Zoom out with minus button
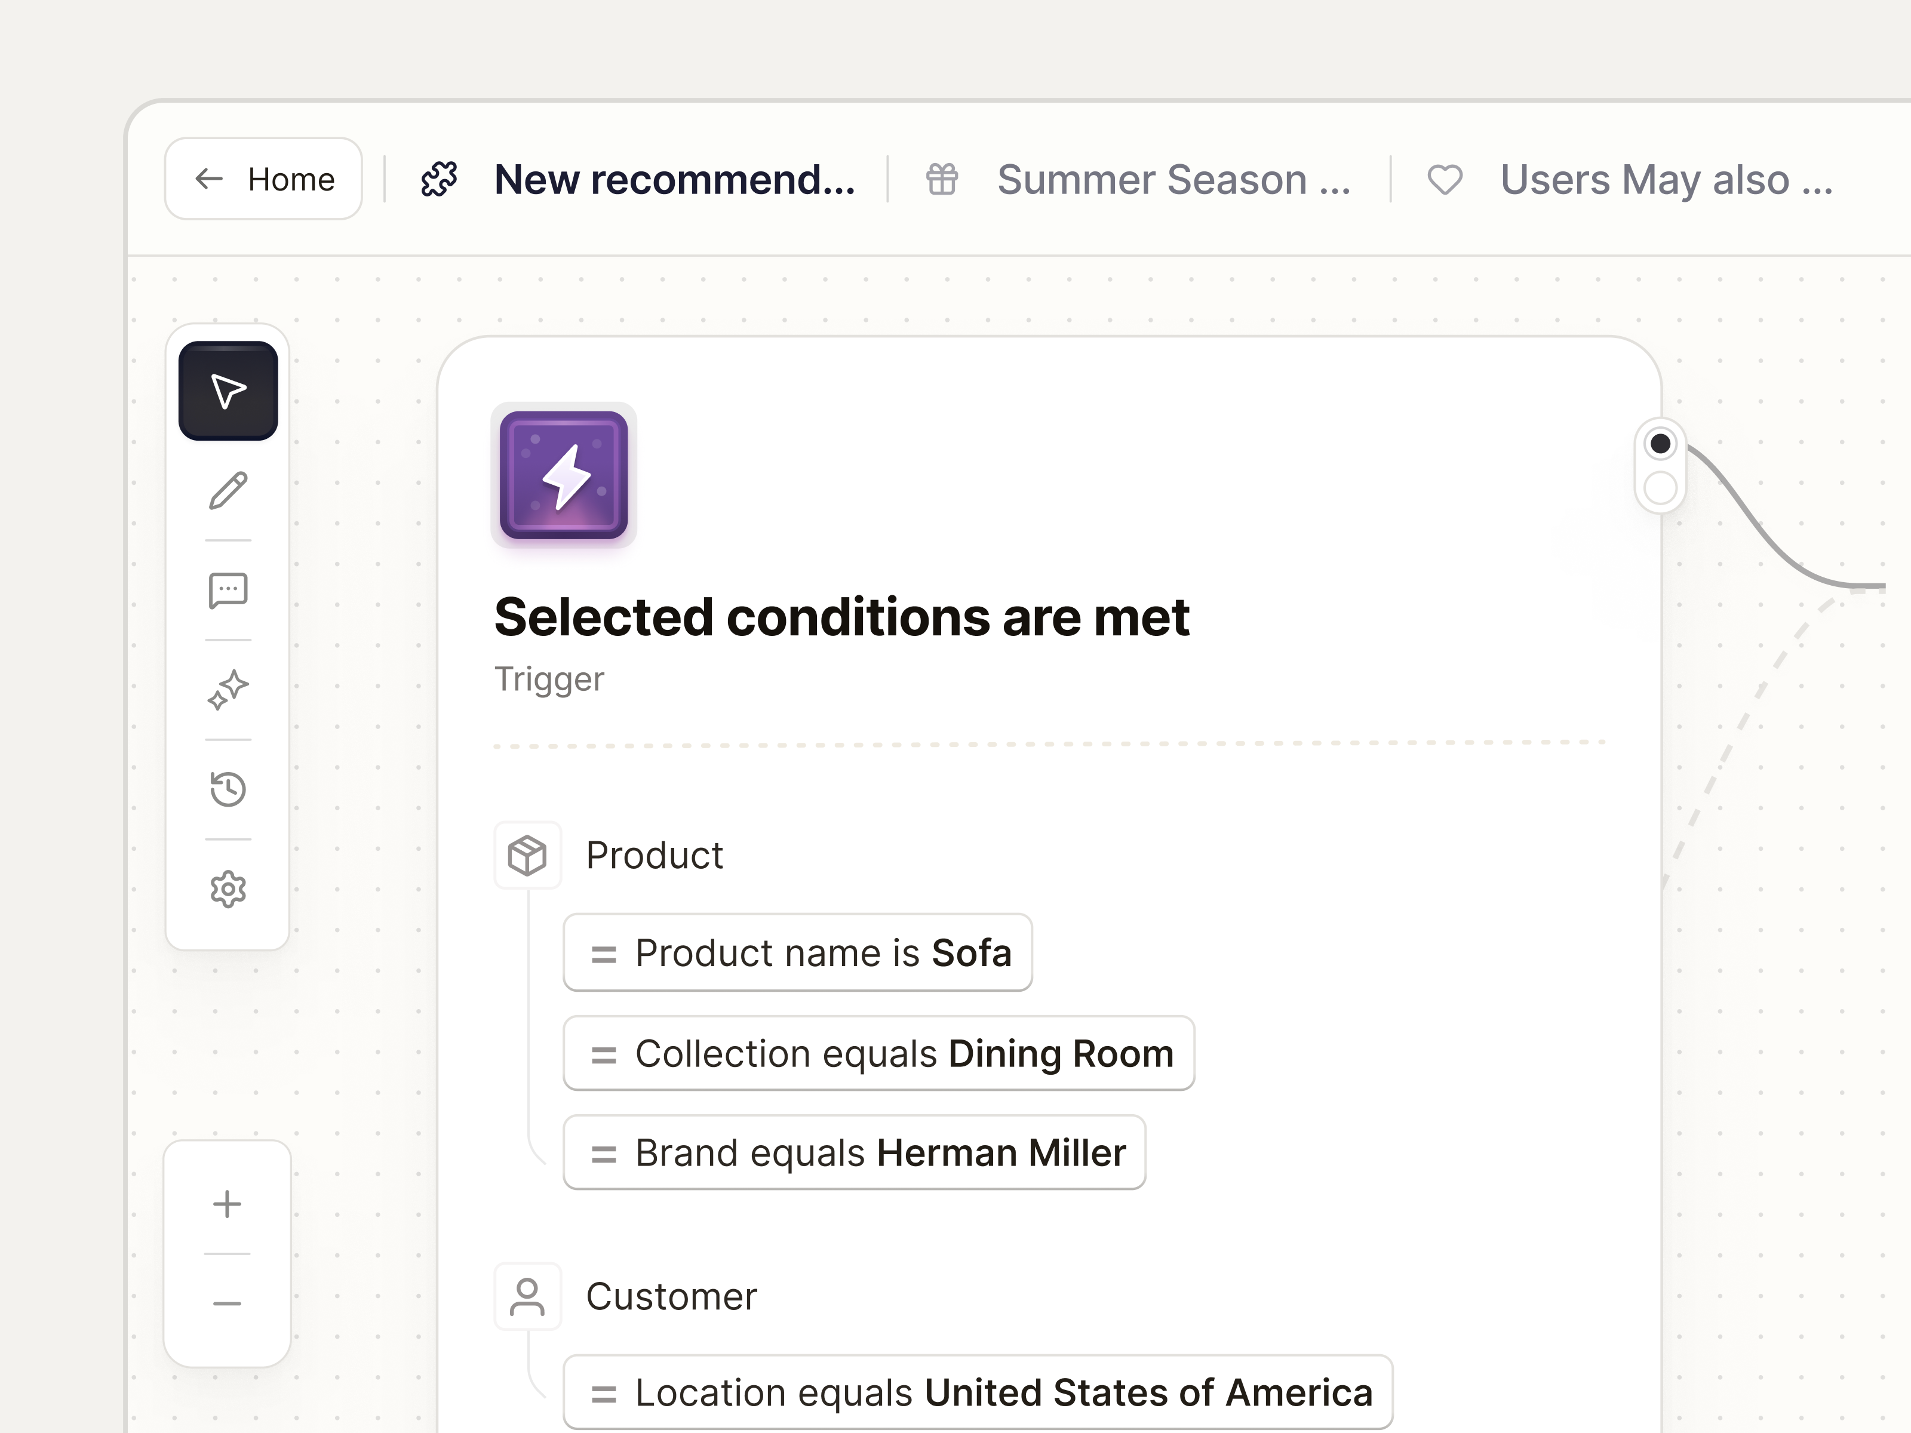This screenshot has width=1911, height=1433. click(x=227, y=1303)
